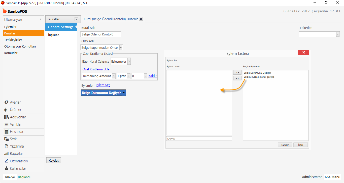Expand the Olay Adı dropdown
This screenshot has width=344, height=183.
[121, 48]
